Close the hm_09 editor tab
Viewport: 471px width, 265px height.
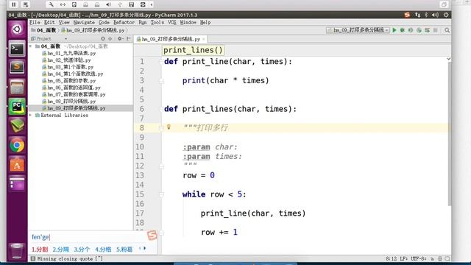click(x=204, y=39)
